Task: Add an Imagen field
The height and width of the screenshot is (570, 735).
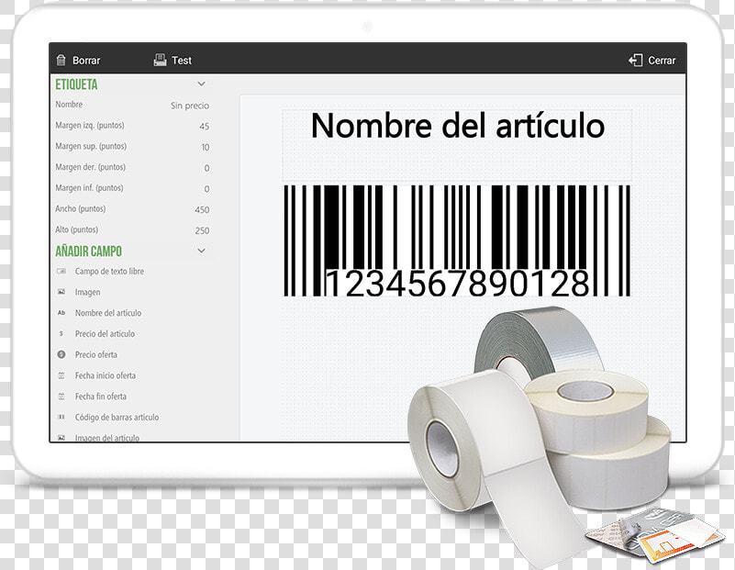Action: [88, 292]
